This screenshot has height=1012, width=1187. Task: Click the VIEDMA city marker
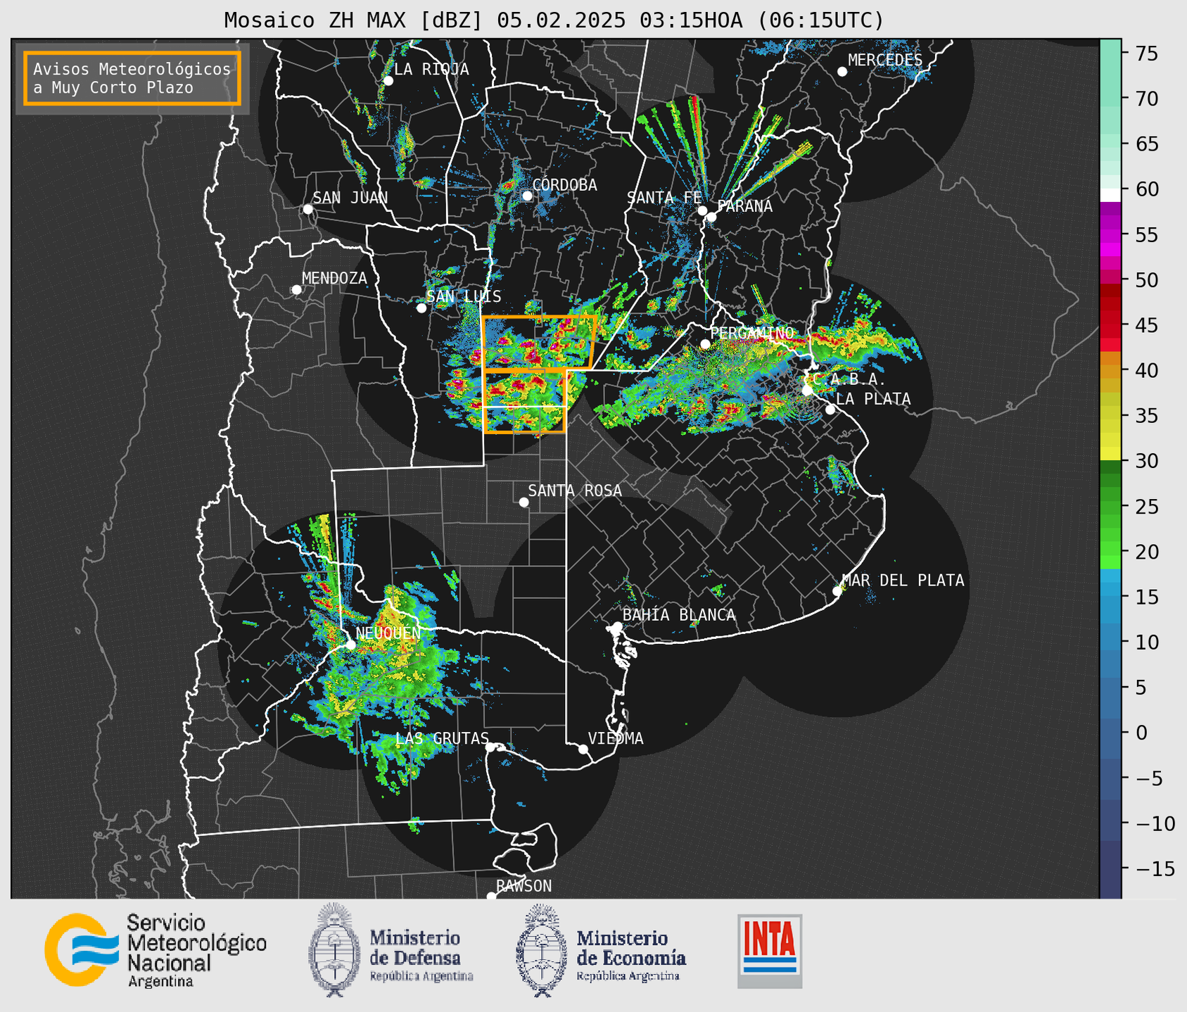click(x=583, y=749)
